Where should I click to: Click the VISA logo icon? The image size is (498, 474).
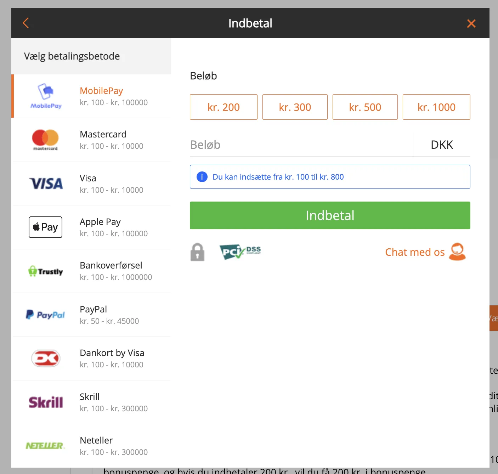pos(46,184)
